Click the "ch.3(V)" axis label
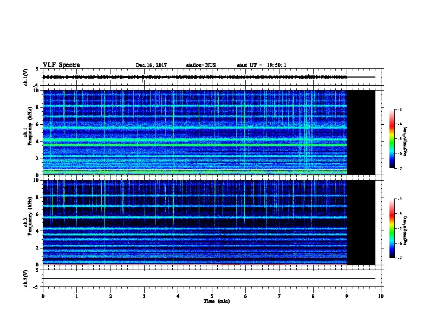This screenshot has width=429, height=332. coord(25,278)
